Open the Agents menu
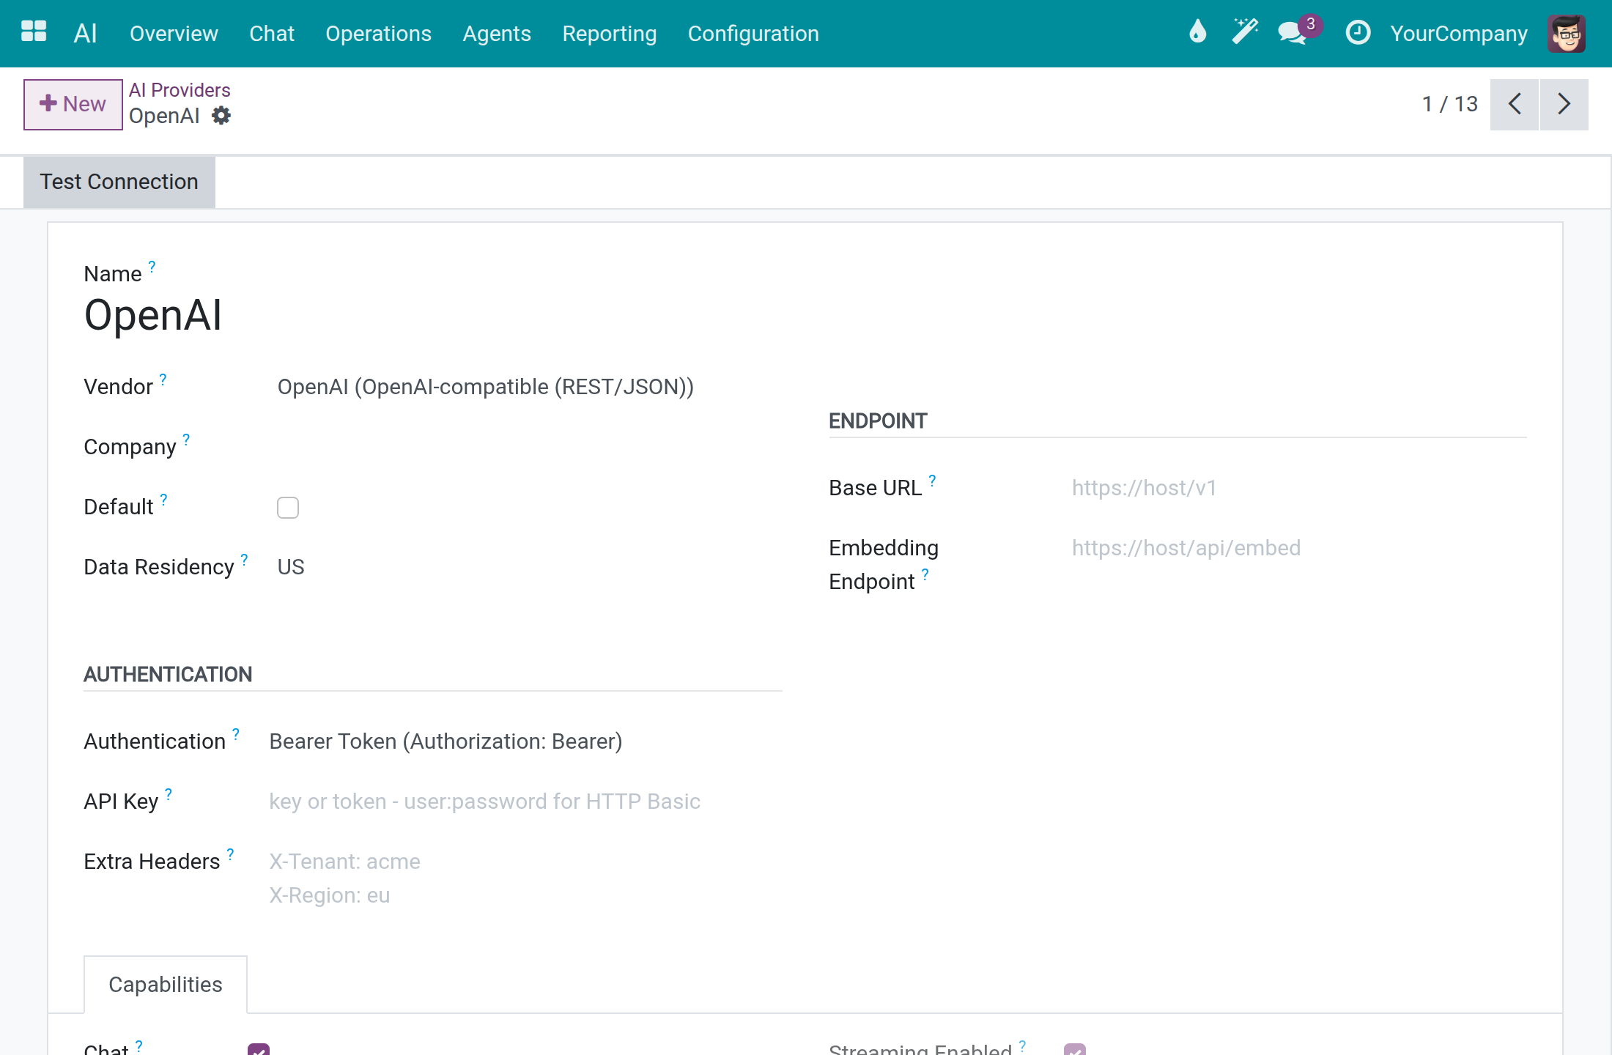 (497, 34)
